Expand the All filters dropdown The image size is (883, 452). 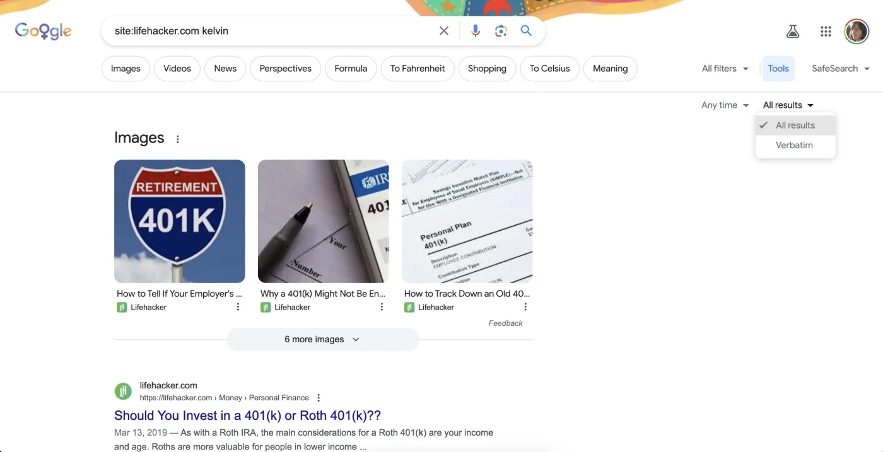point(724,68)
